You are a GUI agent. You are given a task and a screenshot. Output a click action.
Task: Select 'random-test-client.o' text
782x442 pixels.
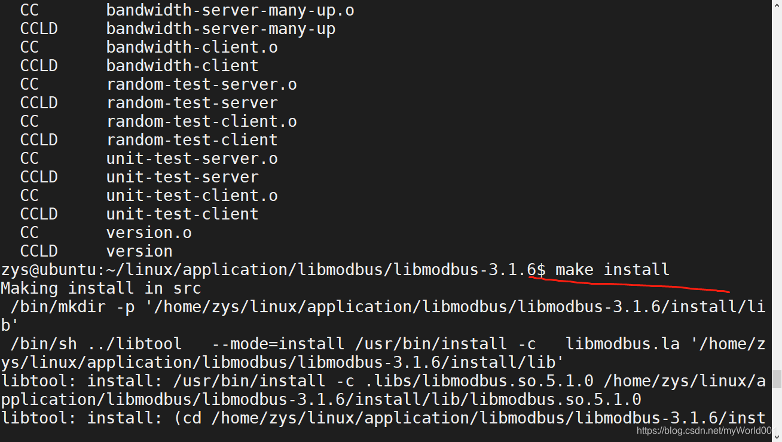[201, 121]
